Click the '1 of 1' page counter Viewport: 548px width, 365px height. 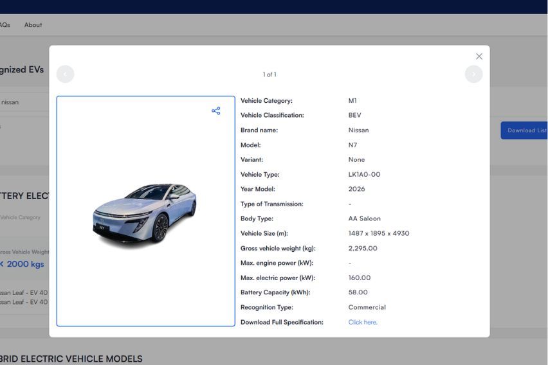click(269, 75)
